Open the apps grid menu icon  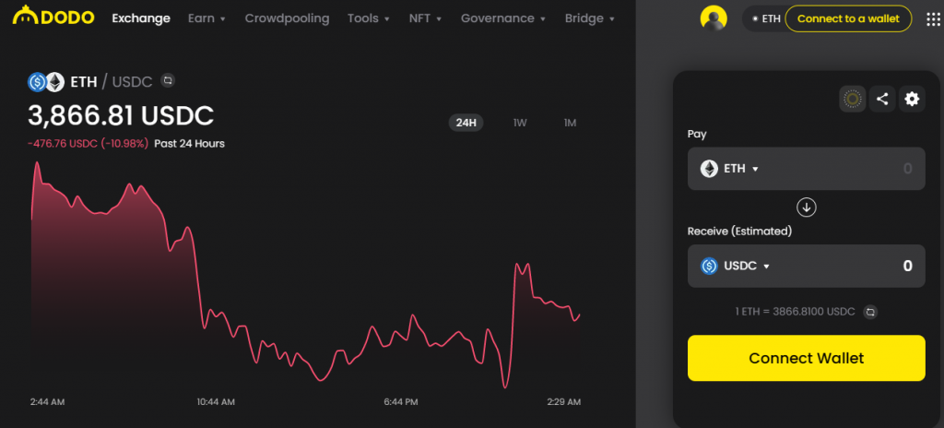933,19
